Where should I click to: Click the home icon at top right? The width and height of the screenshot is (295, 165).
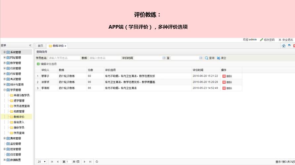283,46
